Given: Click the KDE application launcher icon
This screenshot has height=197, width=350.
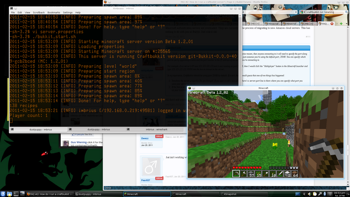Looking at the screenshot, I should (x=3, y=193).
